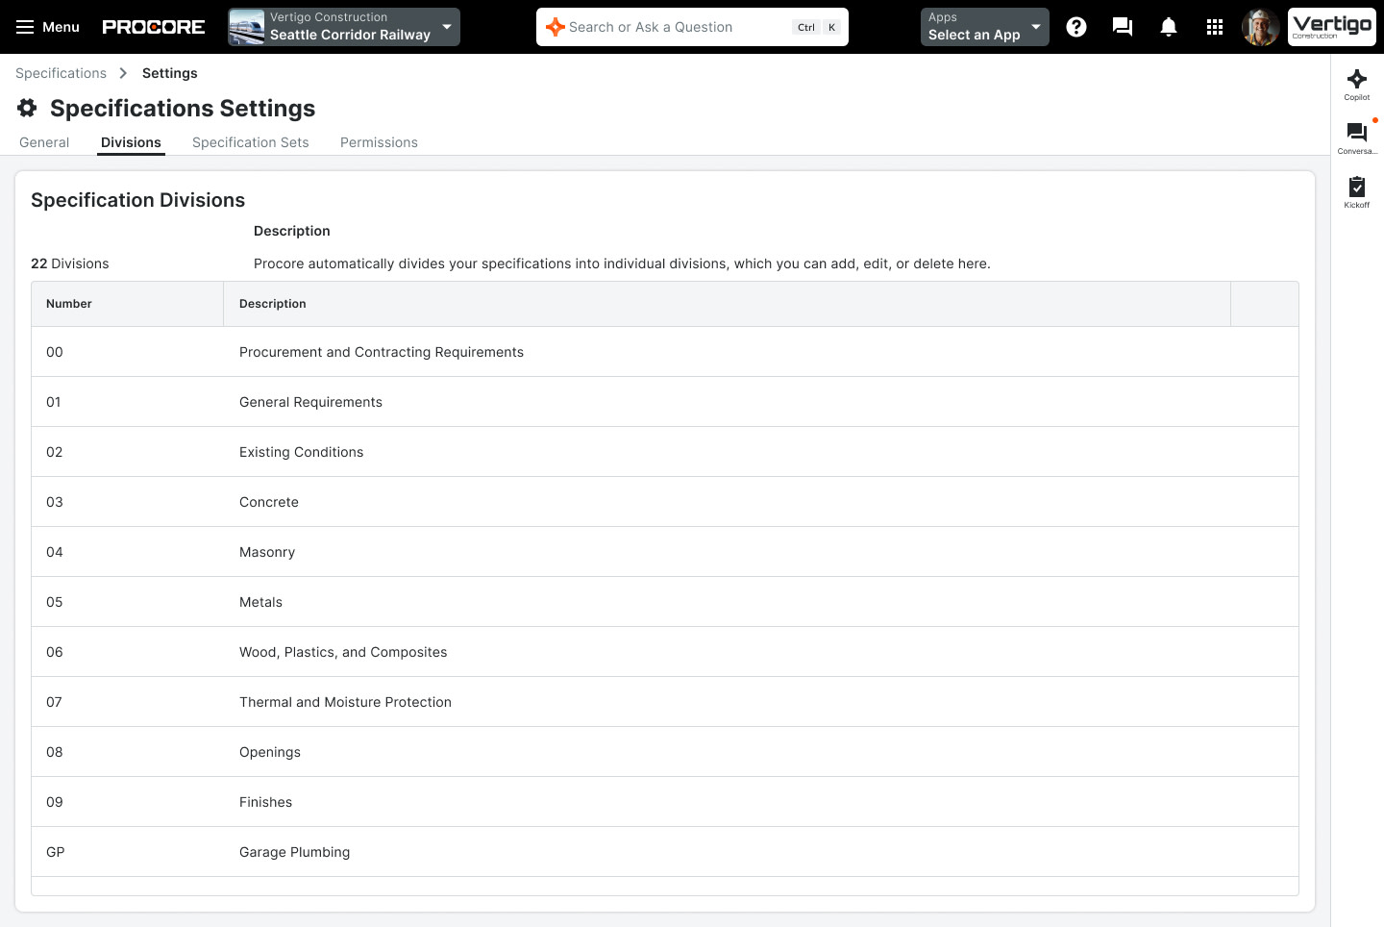
Task: Click the user profile avatar
Action: (x=1260, y=27)
